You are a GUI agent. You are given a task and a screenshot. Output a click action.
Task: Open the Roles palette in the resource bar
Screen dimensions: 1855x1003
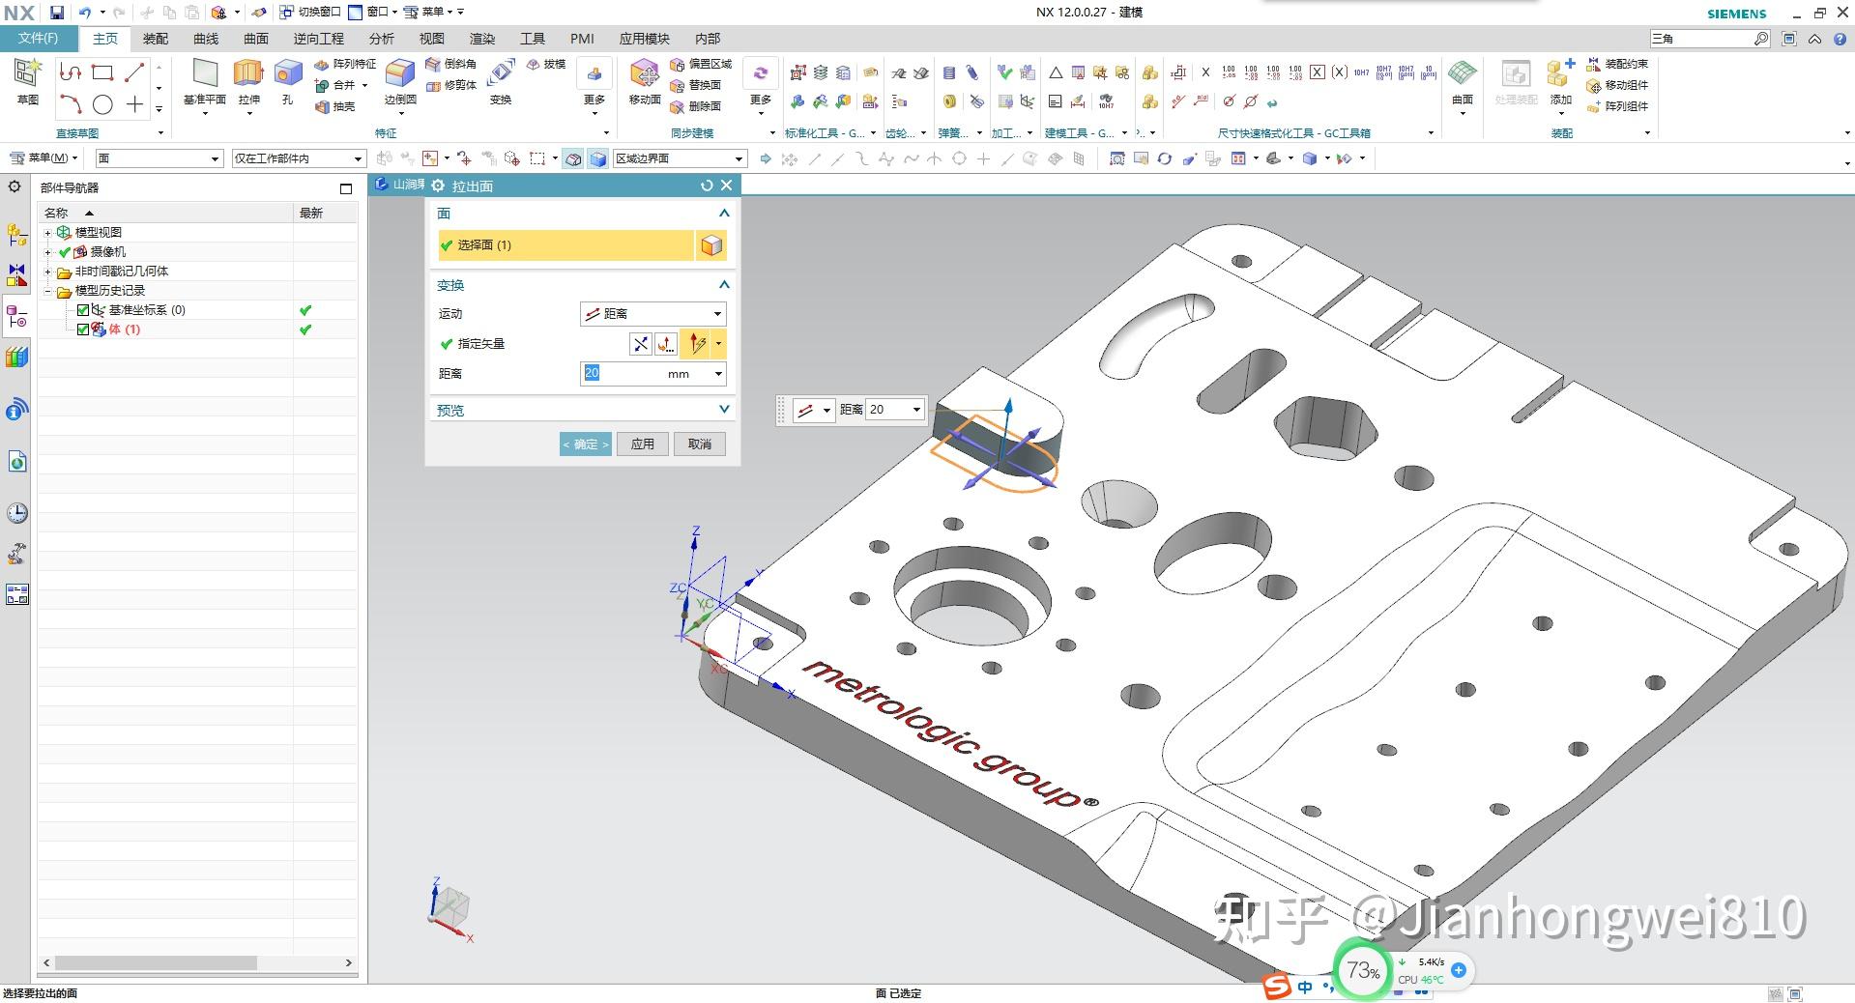coord(16,554)
